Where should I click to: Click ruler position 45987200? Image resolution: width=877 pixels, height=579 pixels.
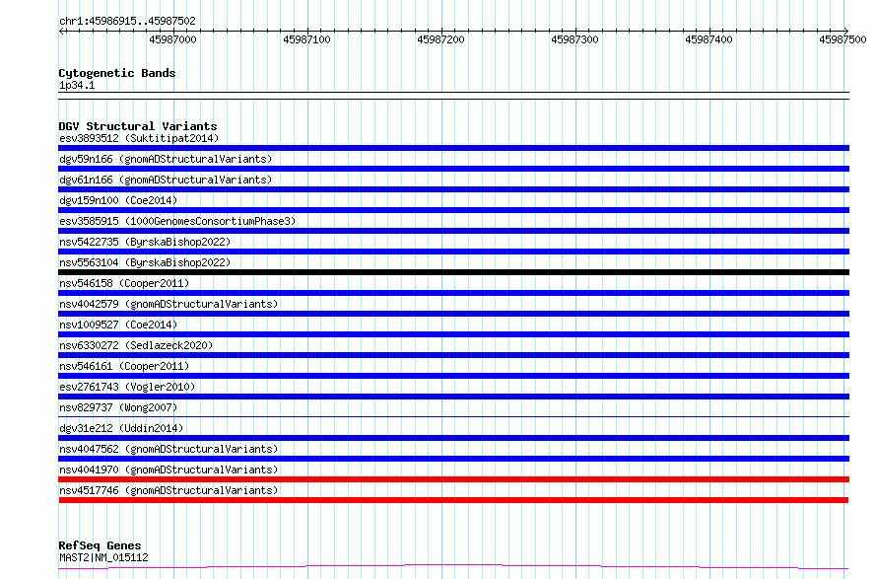pyautogui.click(x=440, y=39)
